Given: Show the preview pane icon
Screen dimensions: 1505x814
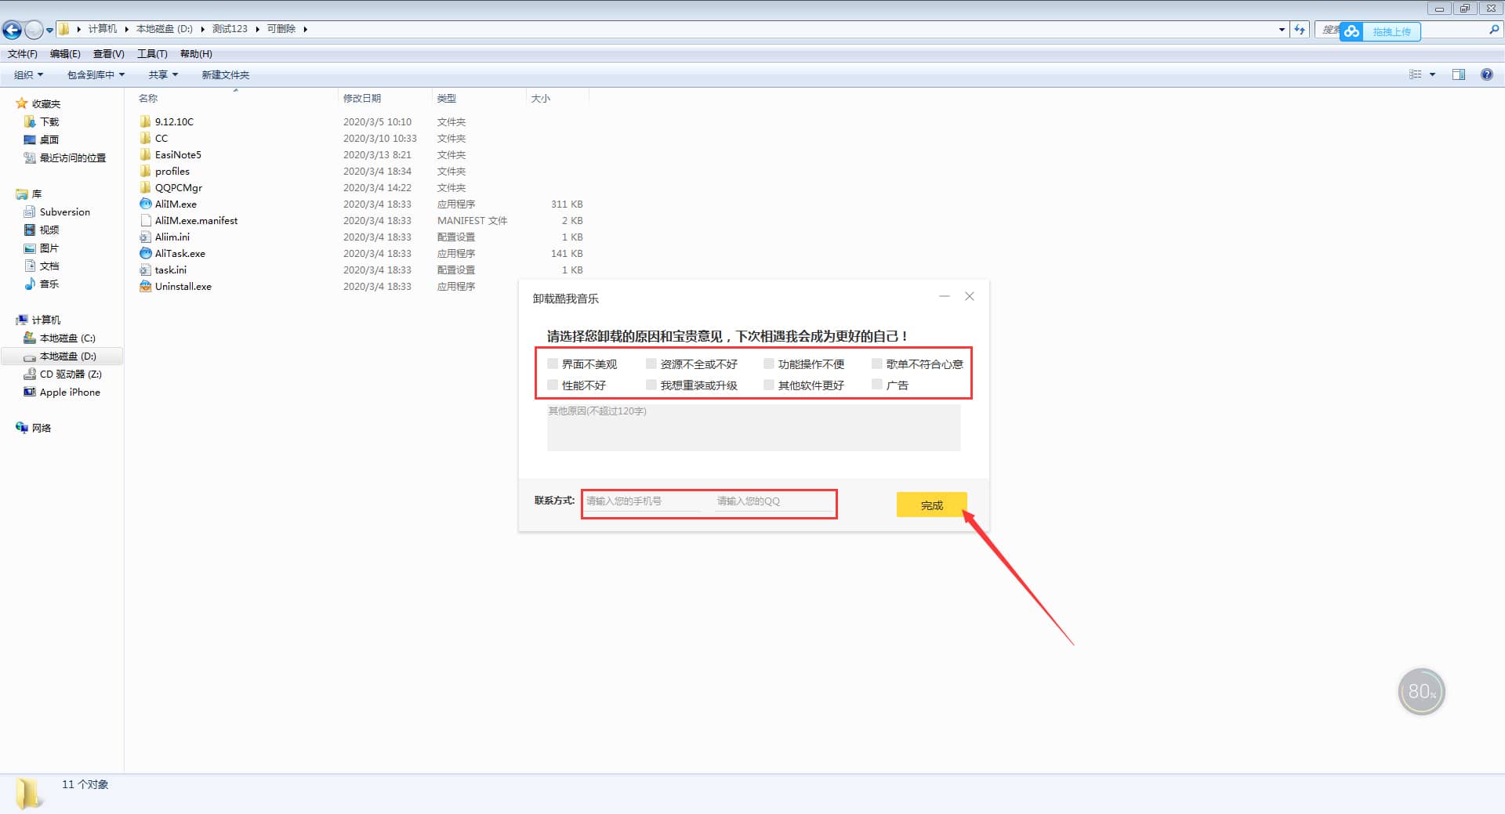Looking at the screenshot, I should (x=1460, y=74).
